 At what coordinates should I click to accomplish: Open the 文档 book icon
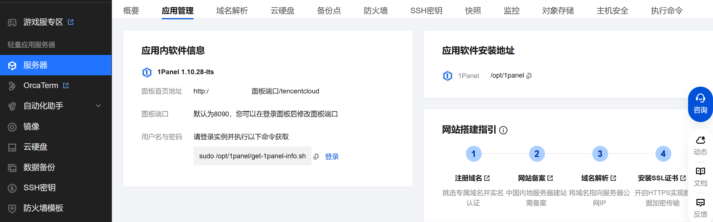coord(700,171)
